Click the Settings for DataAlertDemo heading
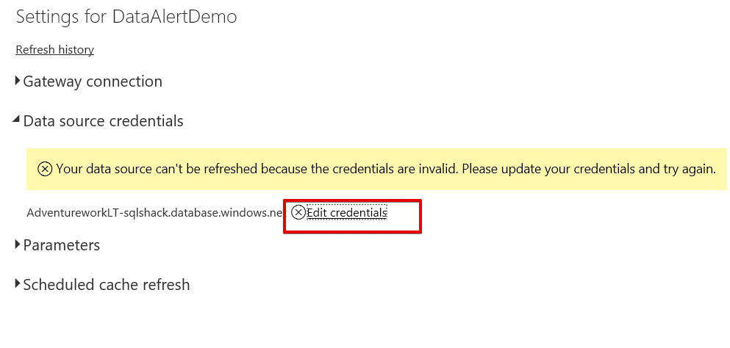The width and height of the screenshot is (730, 348). point(126,17)
